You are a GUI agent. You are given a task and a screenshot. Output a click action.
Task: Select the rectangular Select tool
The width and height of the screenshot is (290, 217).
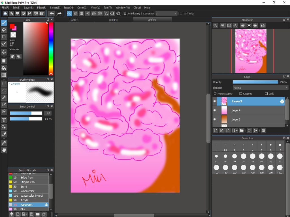[x=4, y=83]
